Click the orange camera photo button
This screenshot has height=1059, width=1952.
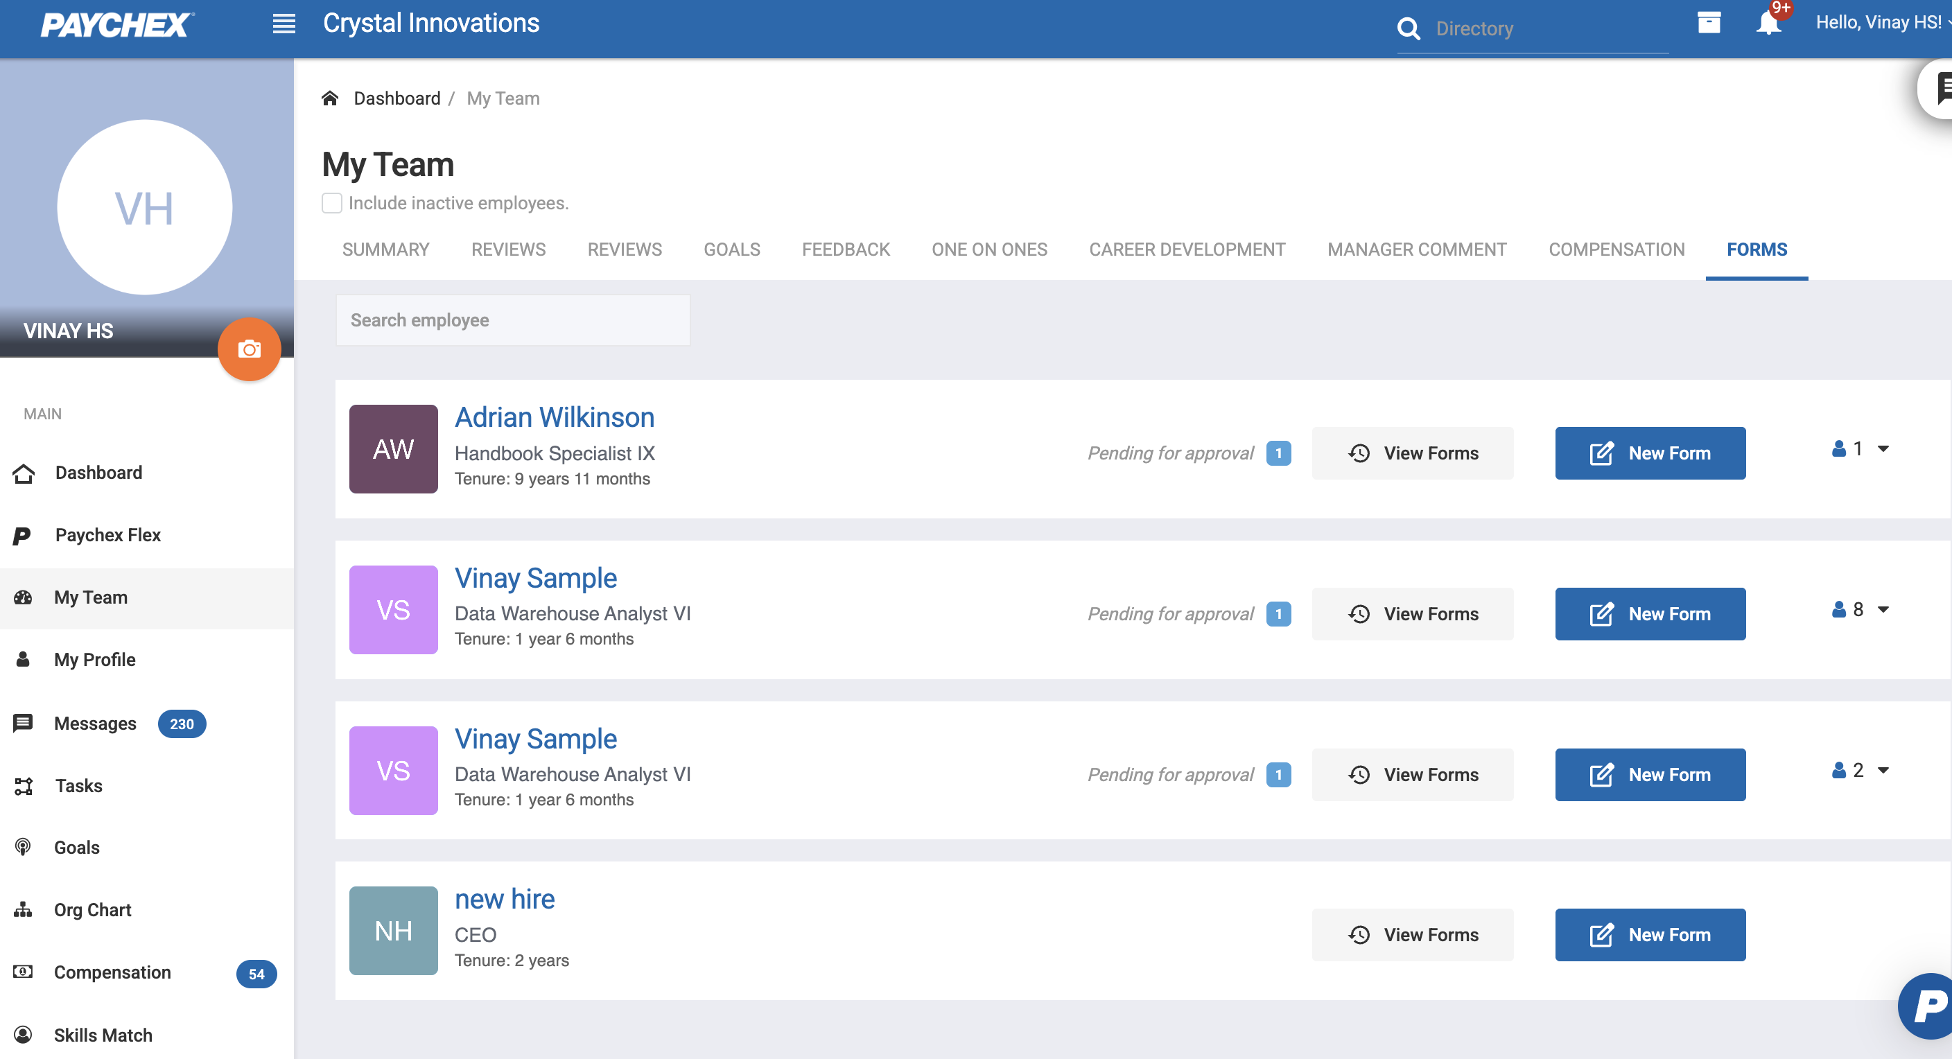(x=250, y=349)
